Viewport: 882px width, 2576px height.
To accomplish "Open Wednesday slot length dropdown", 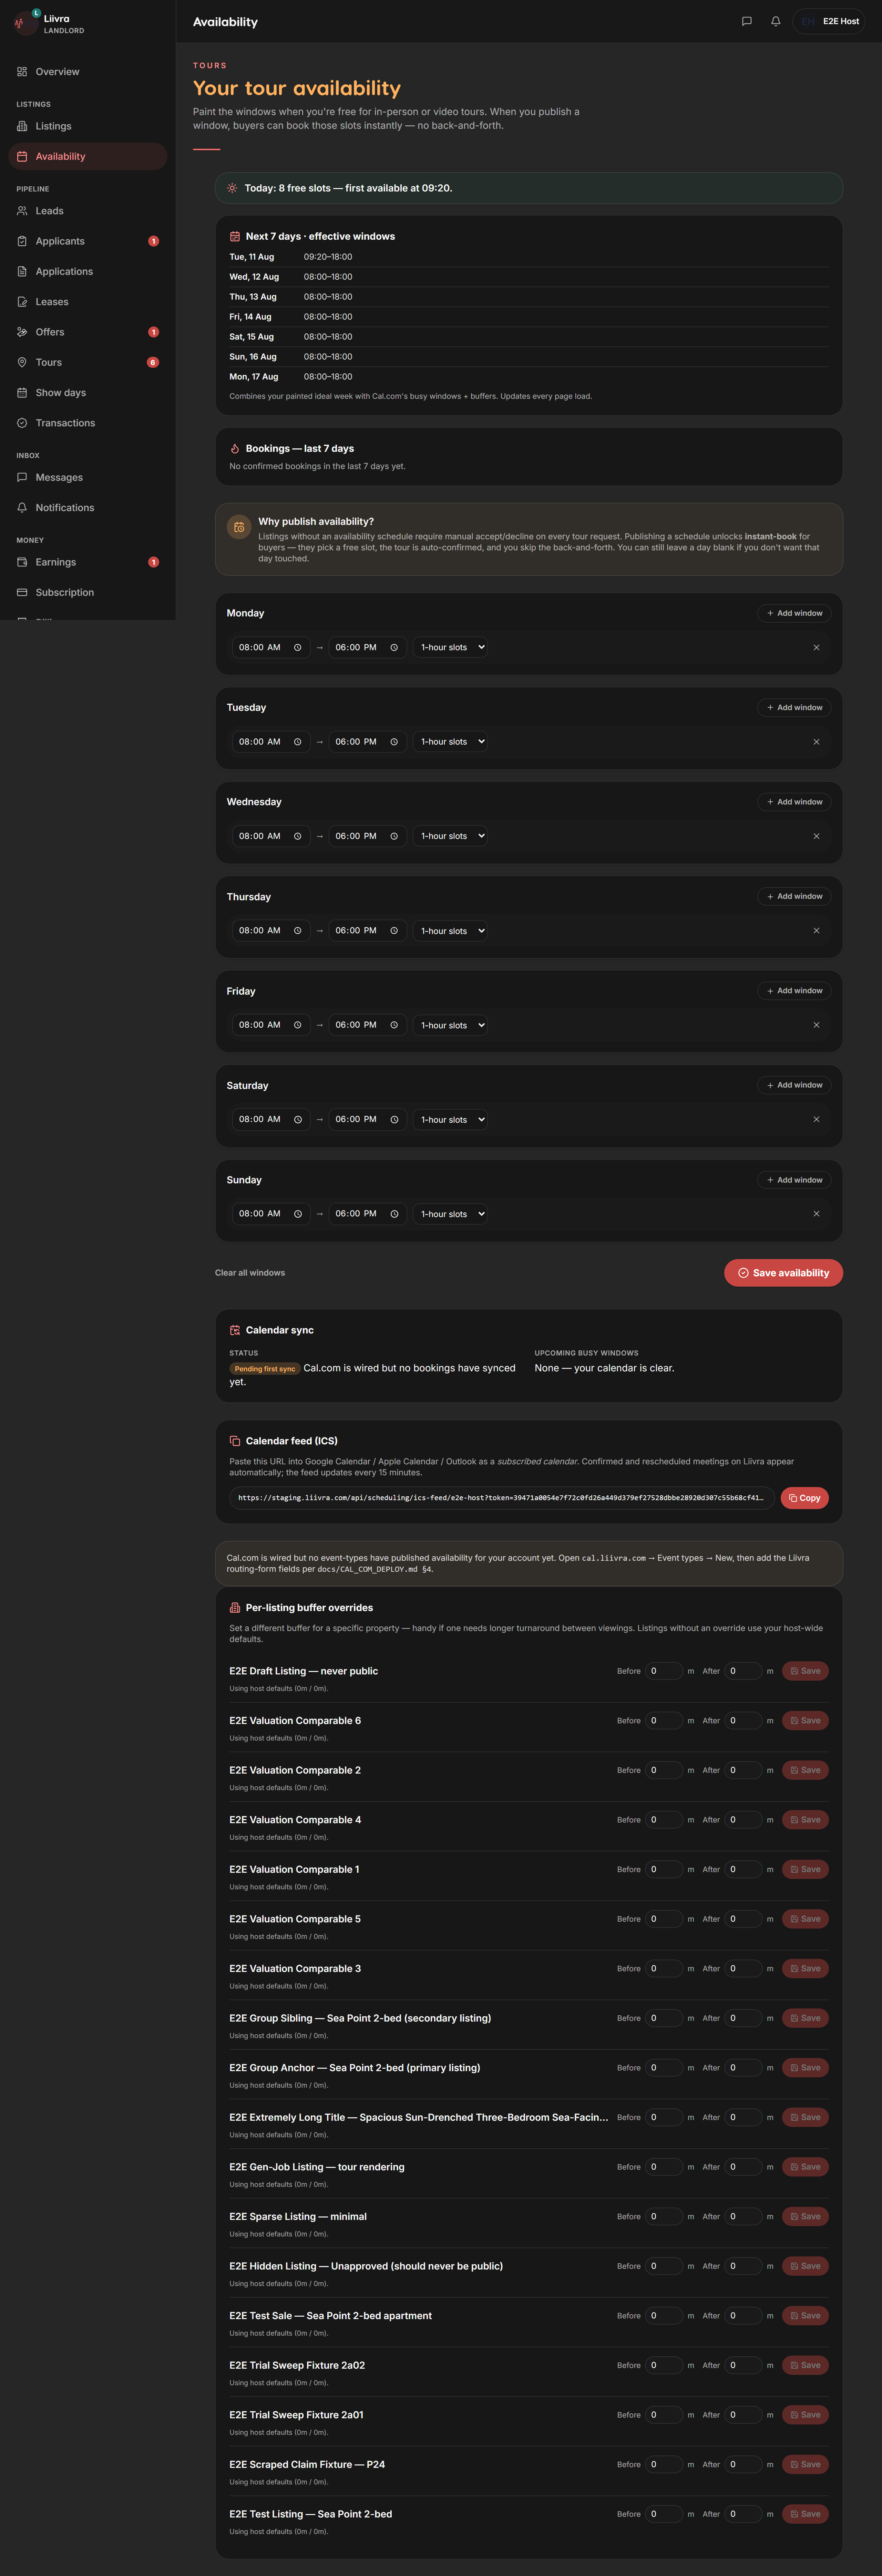I will coord(450,836).
